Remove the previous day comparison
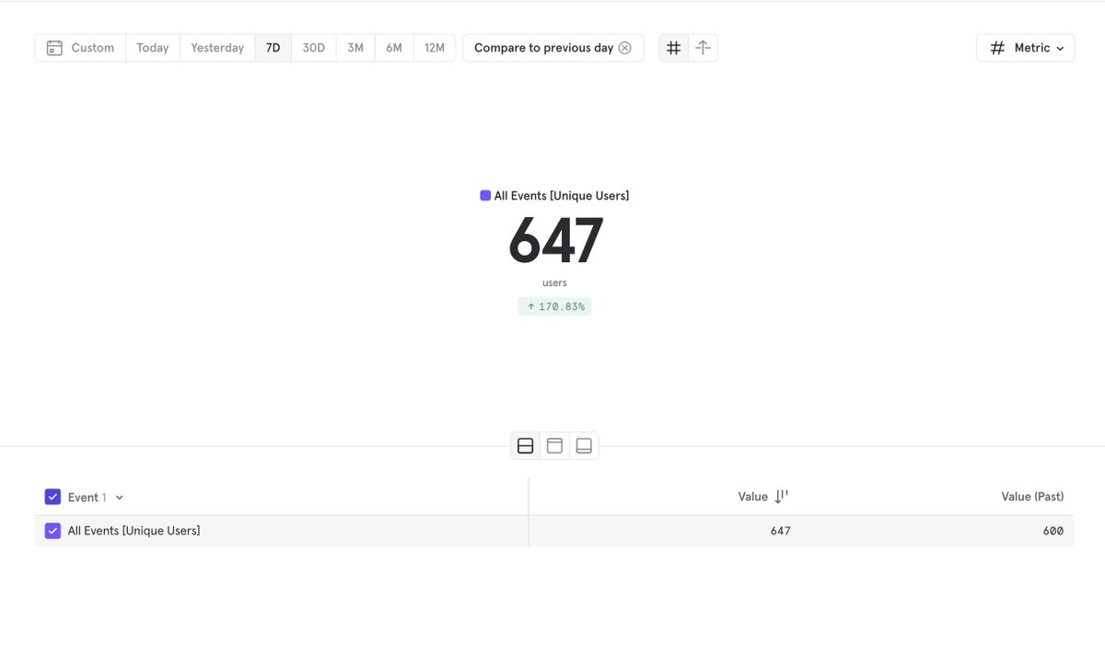Viewport: 1105px width, 654px height. click(x=625, y=48)
